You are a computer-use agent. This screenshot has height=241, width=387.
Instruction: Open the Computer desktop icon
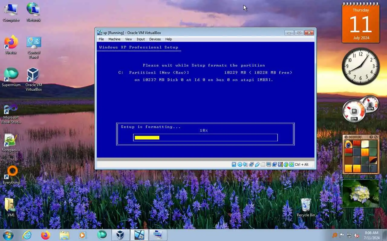pyautogui.click(x=11, y=12)
